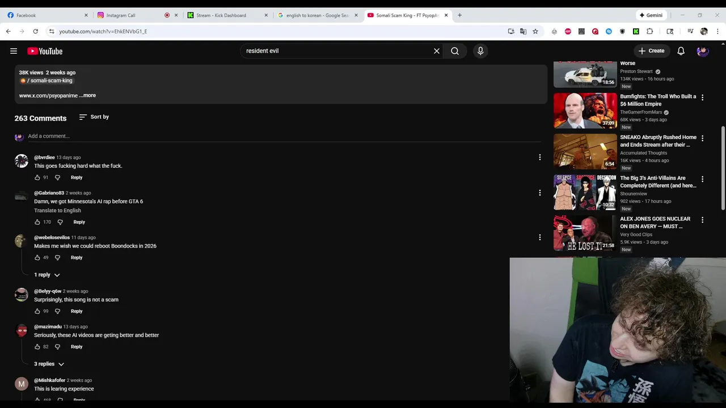
Task: Dislike the comment by @mazimadu
Action: (57, 347)
